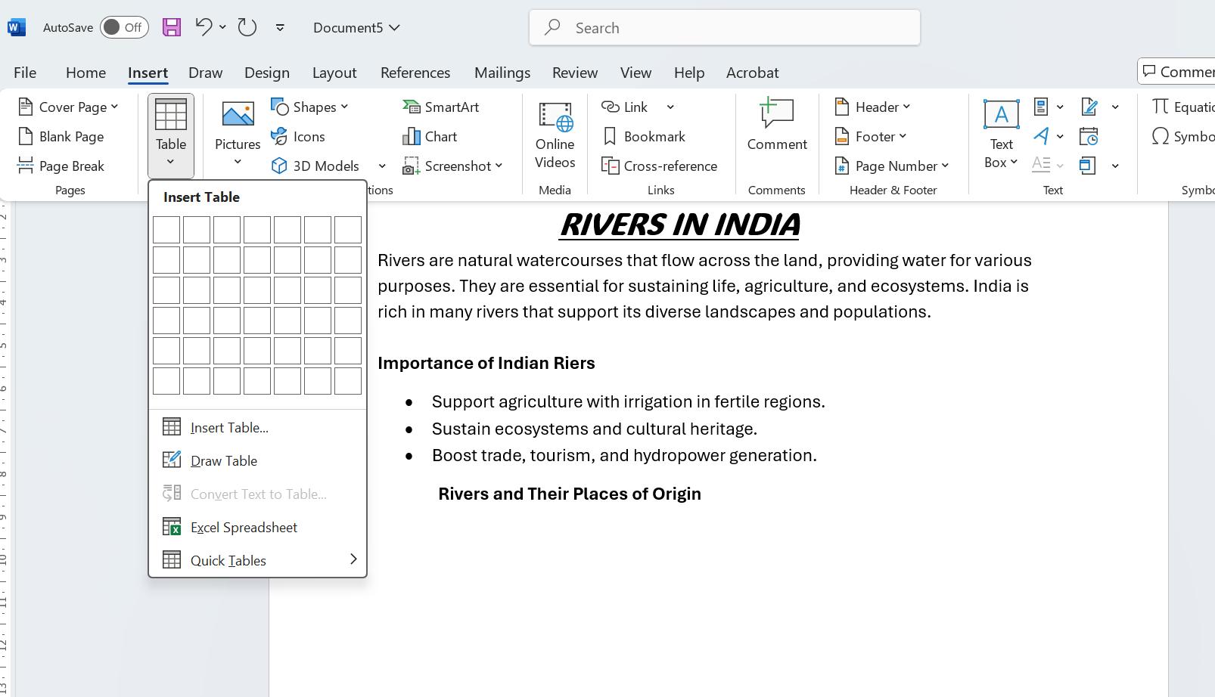Insert a Chart from the ribbon
The image size is (1215, 697).
click(x=430, y=137)
